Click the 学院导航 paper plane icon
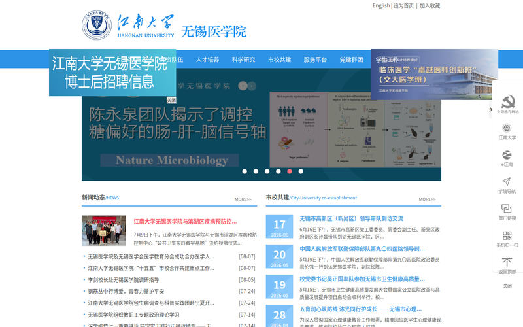This screenshot has height=327, width=523. coord(507,182)
